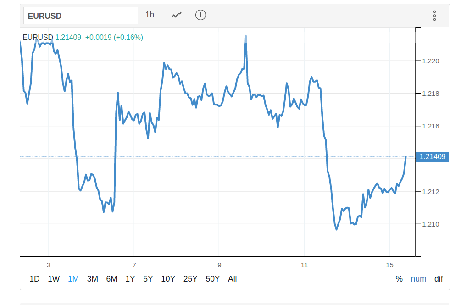Open the chart type line icon
This screenshot has height=305, width=461.
(177, 15)
